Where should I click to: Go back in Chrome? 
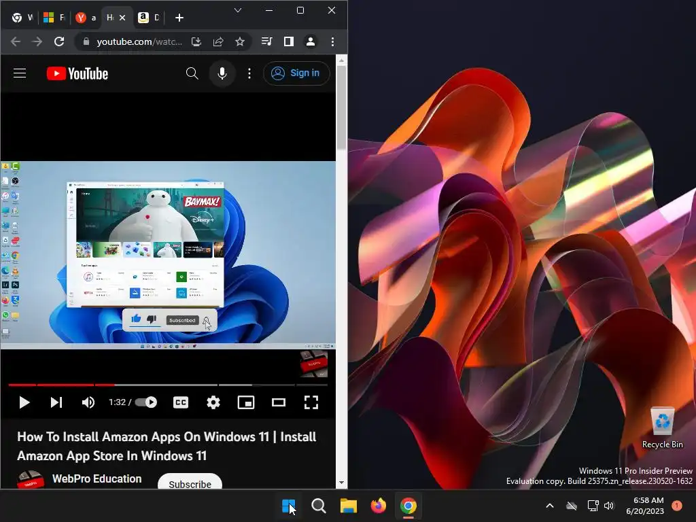(x=16, y=41)
